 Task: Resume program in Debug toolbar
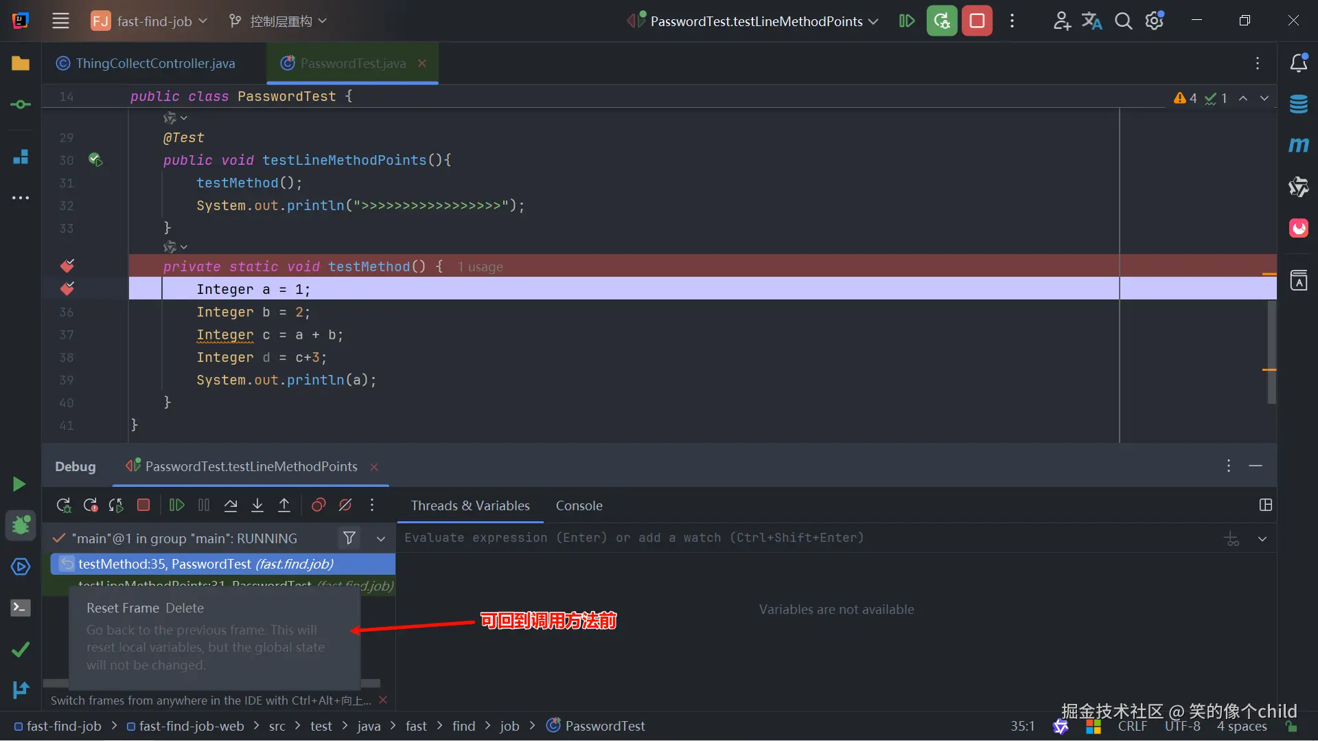(176, 505)
